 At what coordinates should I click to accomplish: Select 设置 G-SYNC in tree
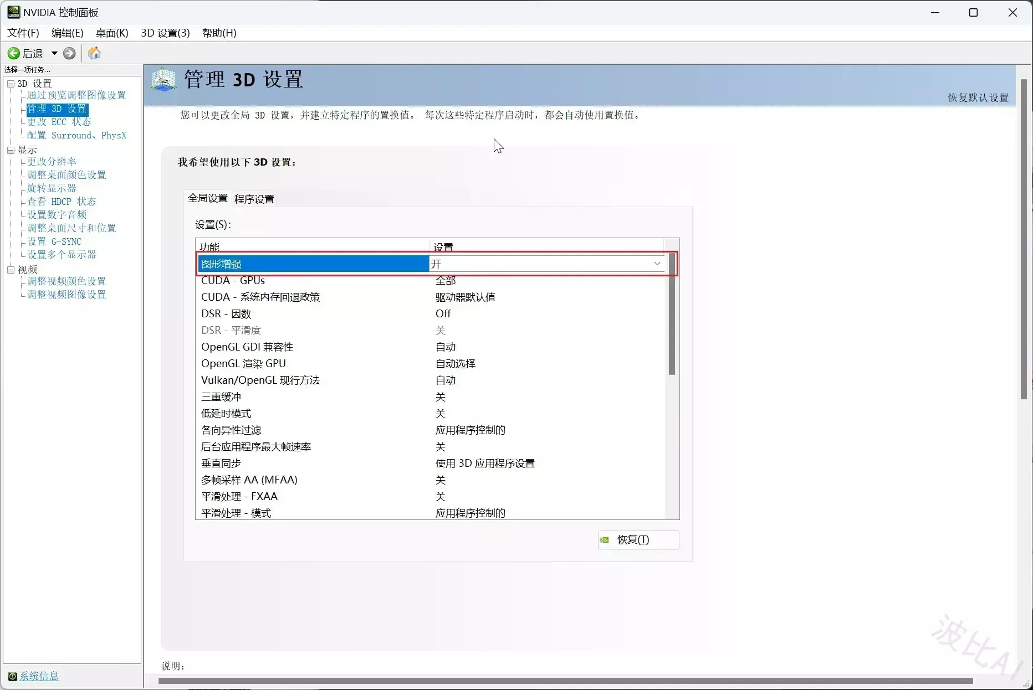[54, 241]
